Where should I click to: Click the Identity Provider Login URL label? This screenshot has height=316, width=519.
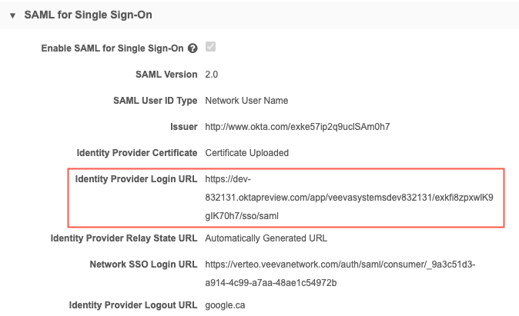[x=136, y=179]
